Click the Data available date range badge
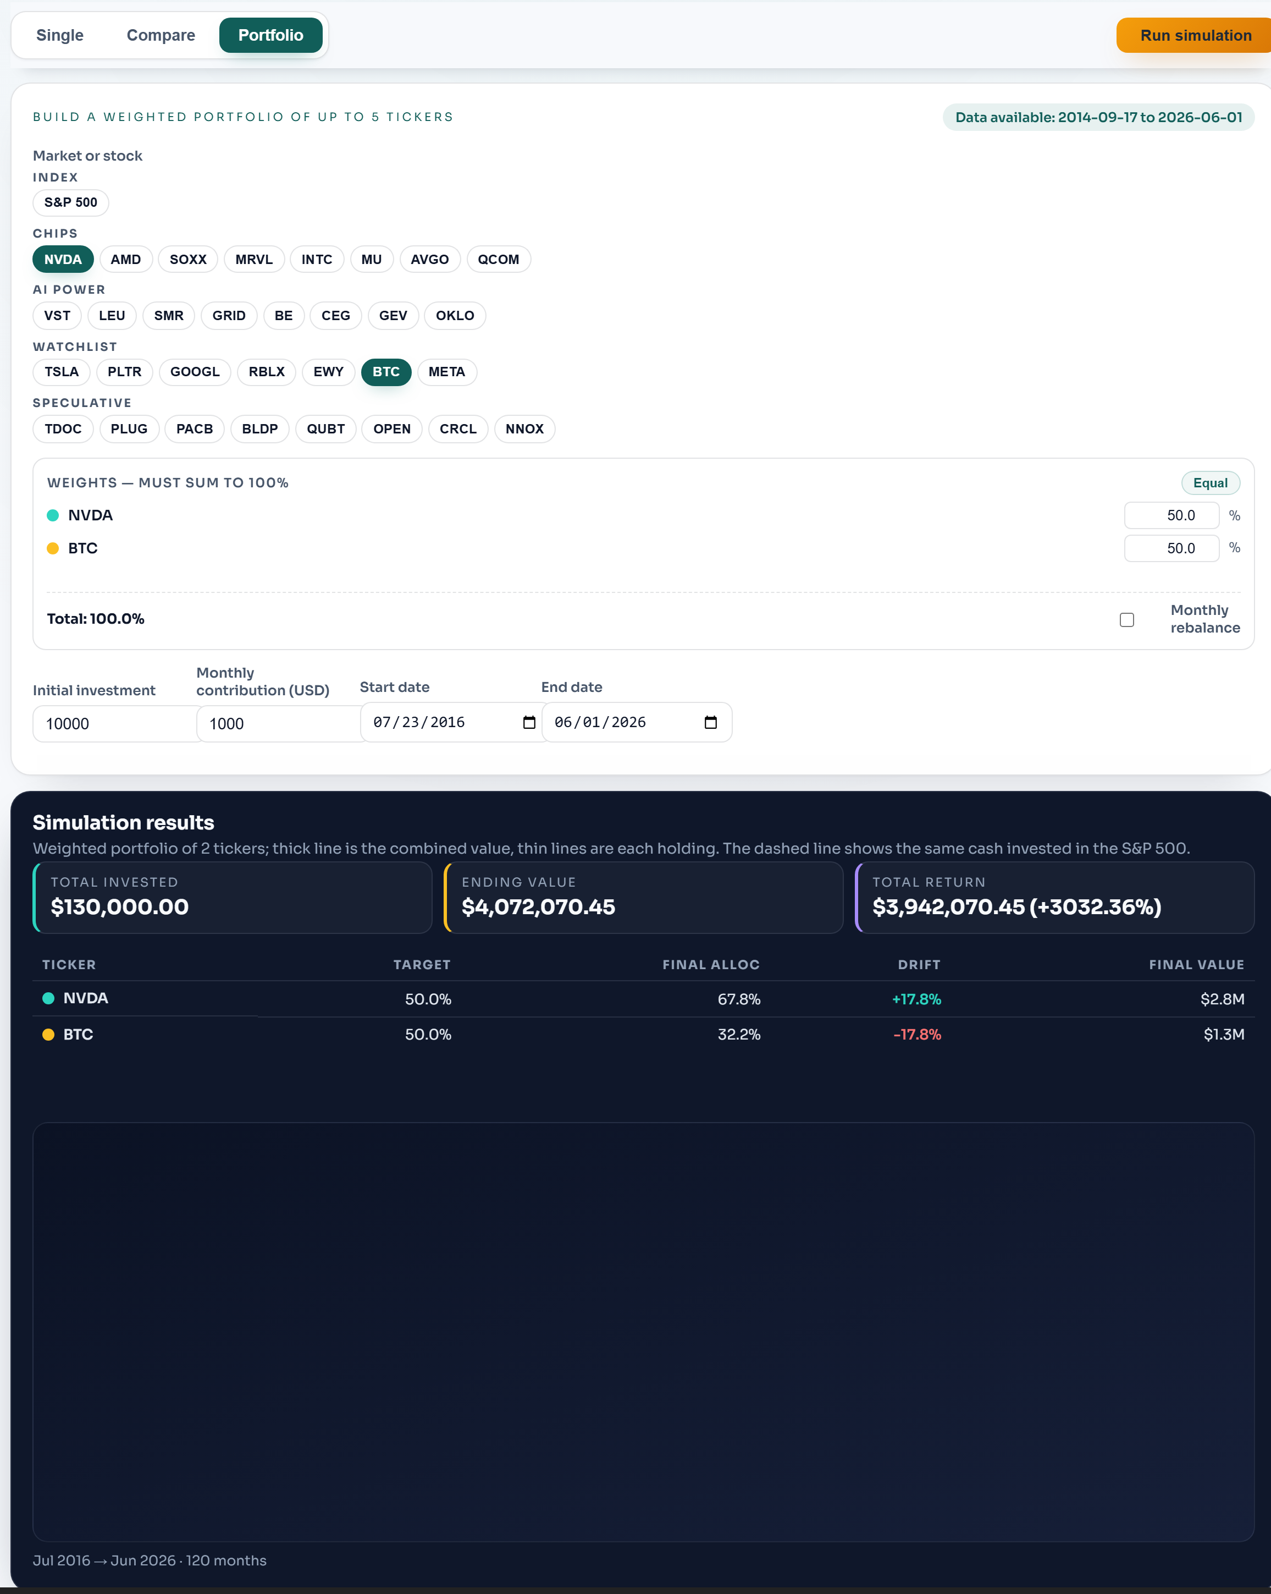Viewport: 1271px width, 1594px height. (x=1098, y=118)
